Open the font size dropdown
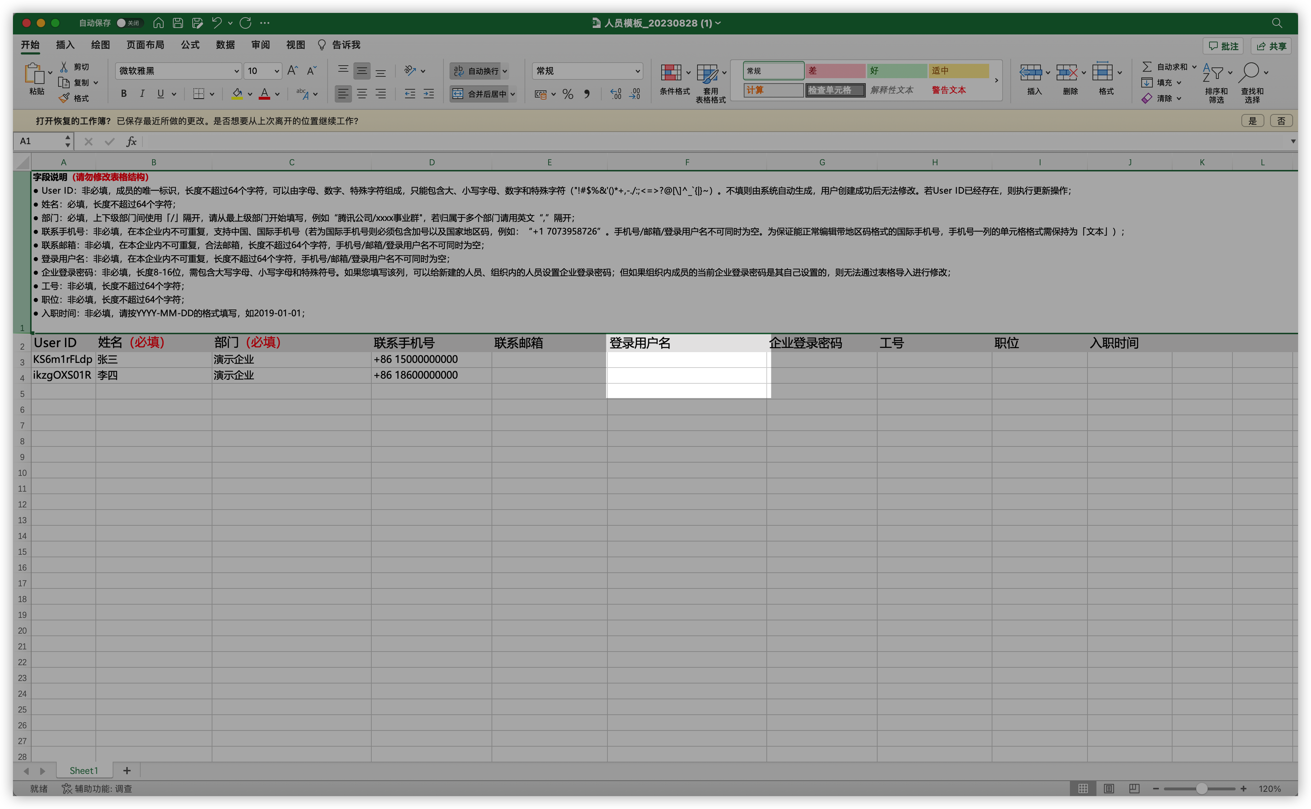 277,71
